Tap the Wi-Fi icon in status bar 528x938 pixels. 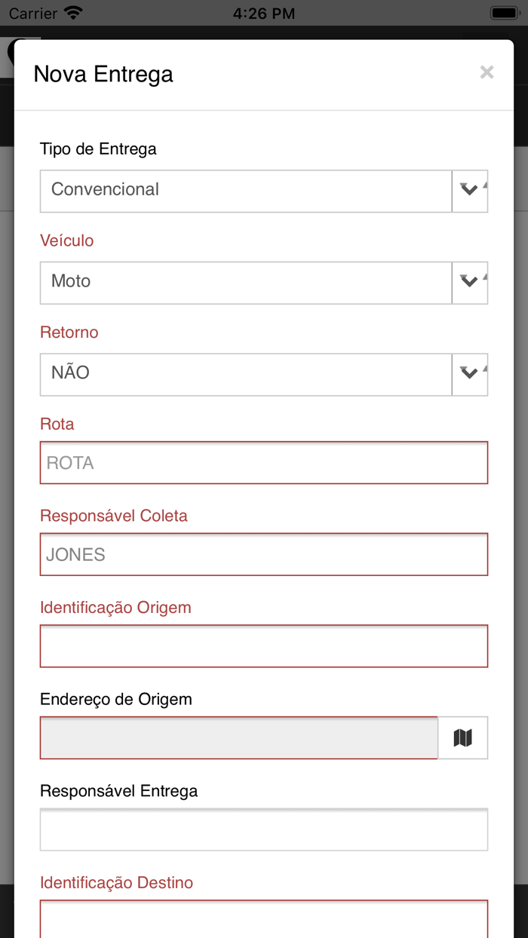coord(73,13)
